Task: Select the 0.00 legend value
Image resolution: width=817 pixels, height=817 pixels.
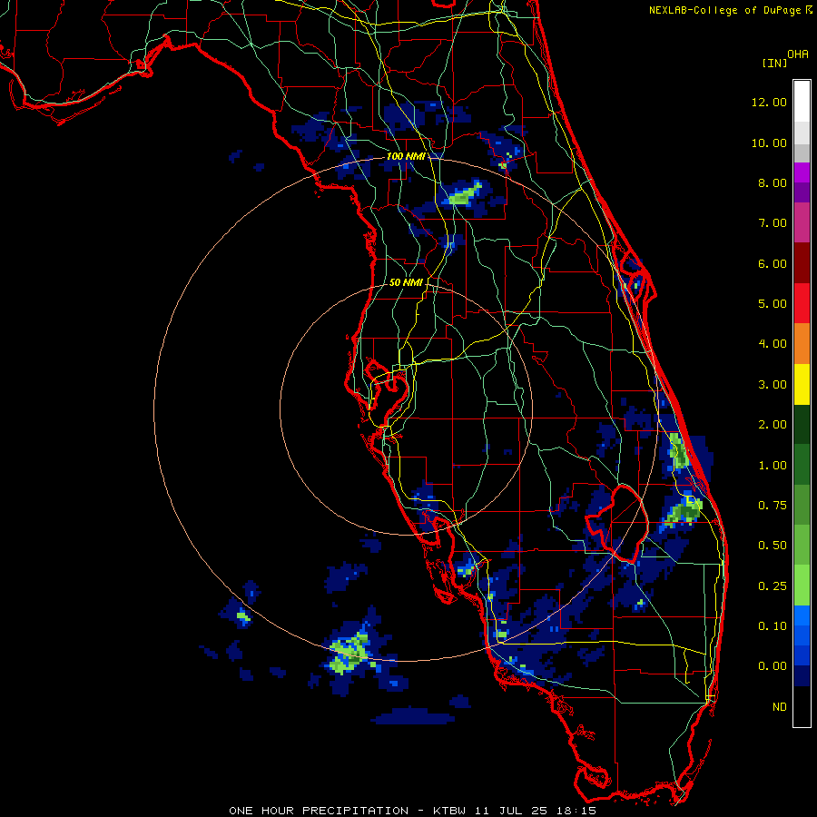Action: [x=773, y=666]
